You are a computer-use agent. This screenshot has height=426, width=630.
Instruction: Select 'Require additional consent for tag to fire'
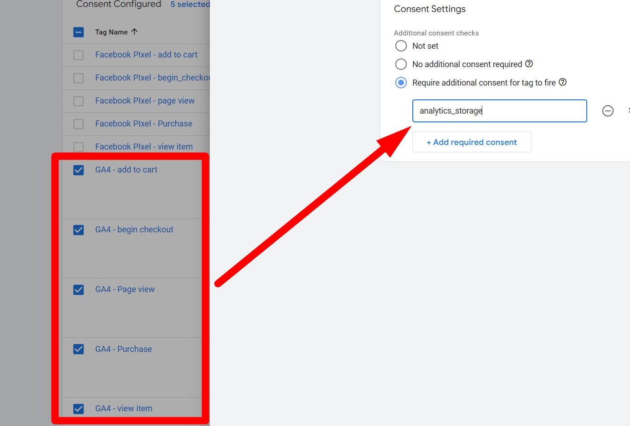(401, 83)
